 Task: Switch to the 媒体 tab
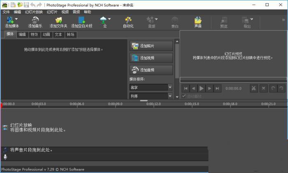[x=10, y=34]
